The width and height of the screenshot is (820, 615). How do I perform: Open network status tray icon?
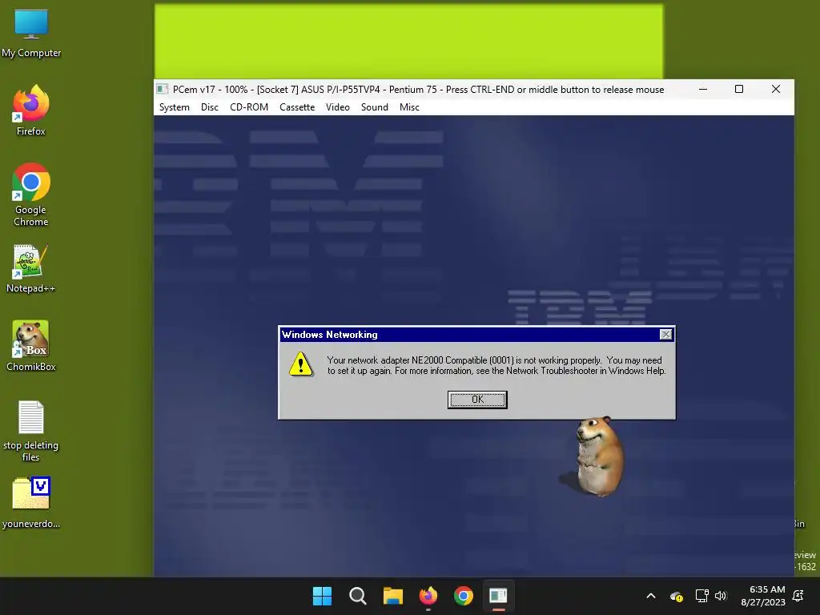click(x=701, y=596)
